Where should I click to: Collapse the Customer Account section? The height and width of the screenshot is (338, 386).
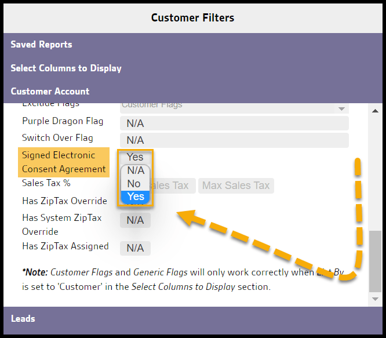[x=50, y=92]
